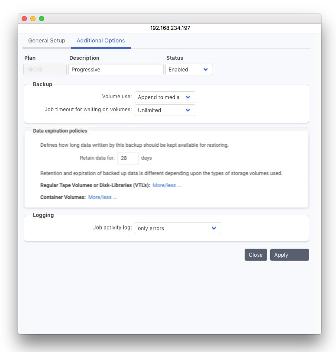Click the 'only errors' log level value
Screen dimensions: 336x352
151,229
